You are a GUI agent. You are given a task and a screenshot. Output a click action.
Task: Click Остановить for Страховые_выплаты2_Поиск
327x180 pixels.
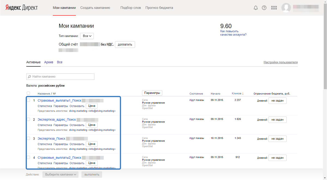point(77,163)
